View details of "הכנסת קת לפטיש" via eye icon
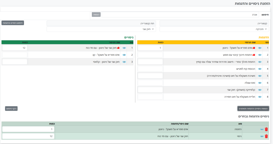 pos(260,69)
